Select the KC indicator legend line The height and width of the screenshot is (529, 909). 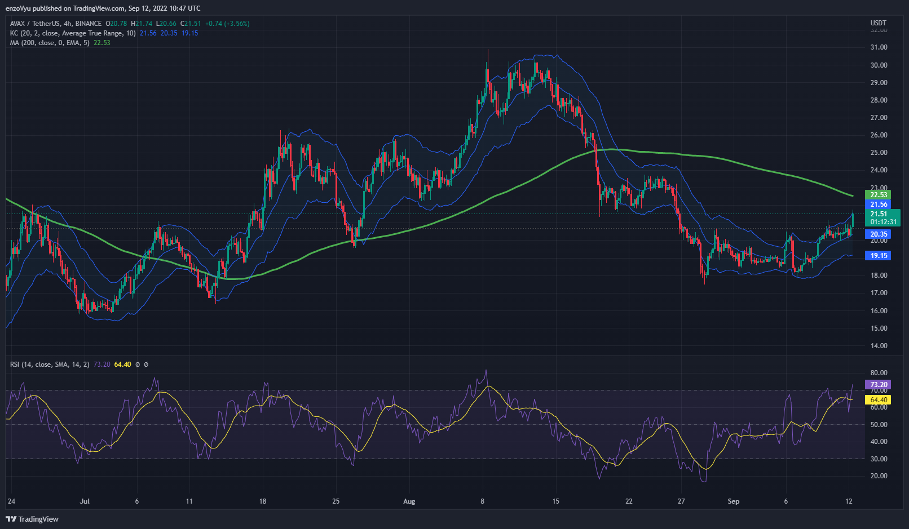104,33
